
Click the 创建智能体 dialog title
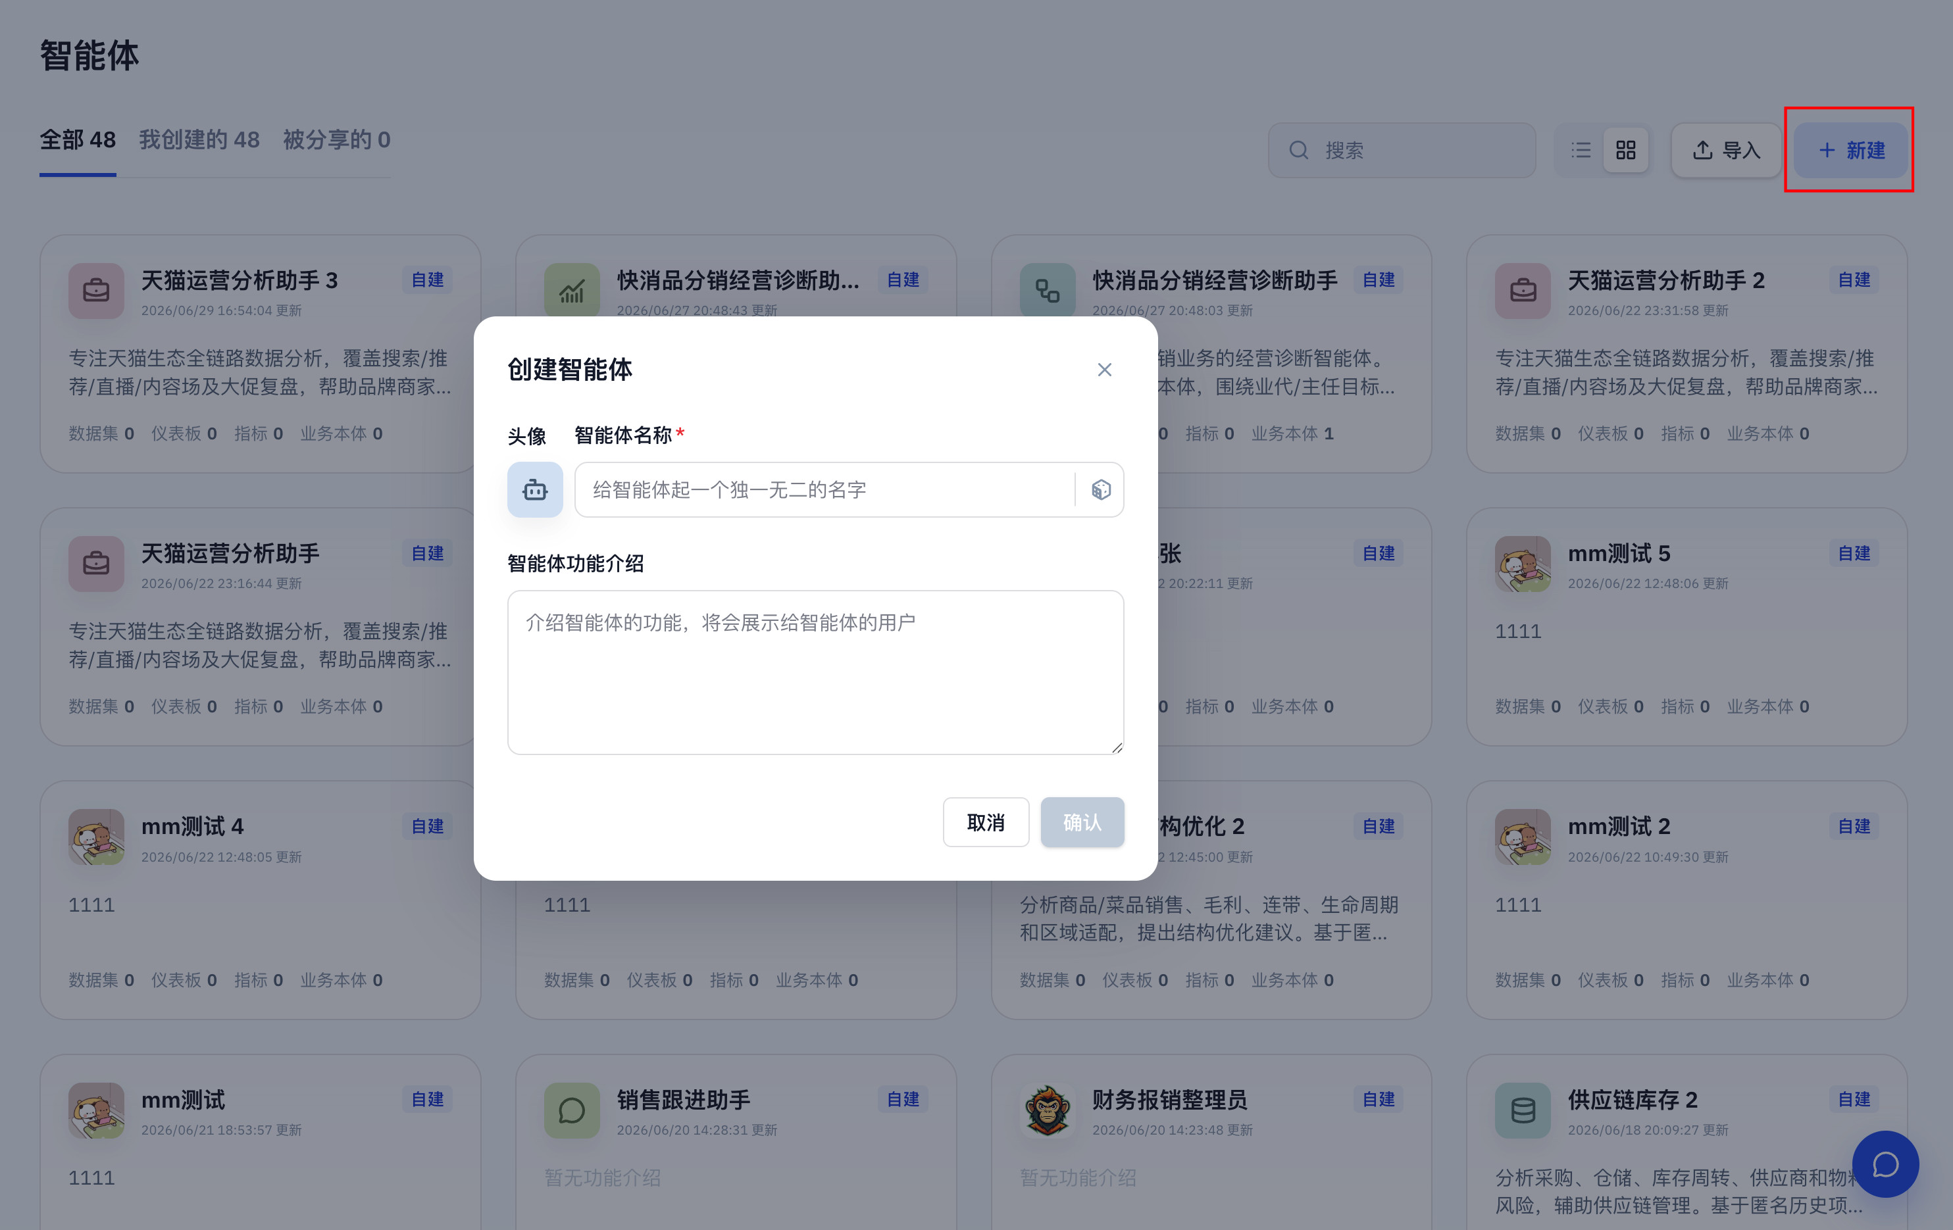[569, 370]
